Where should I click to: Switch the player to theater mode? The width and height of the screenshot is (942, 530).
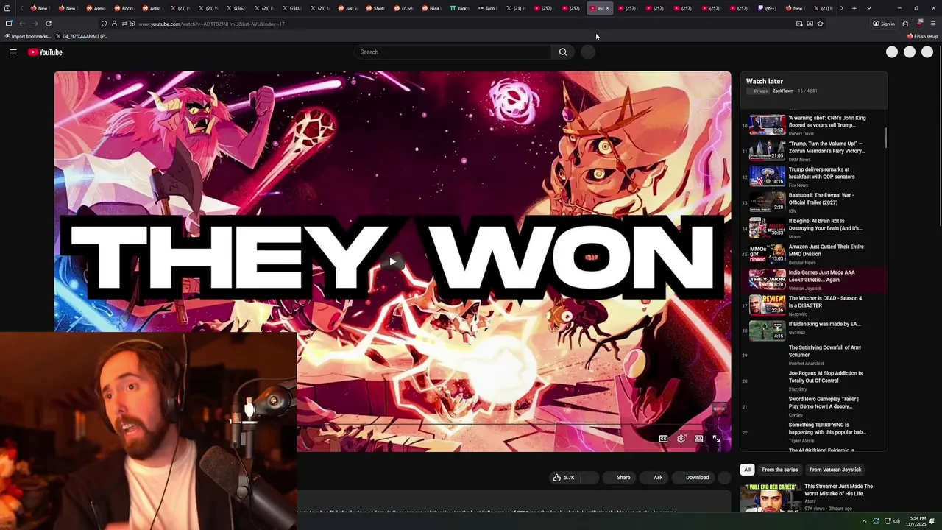tap(698, 439)
